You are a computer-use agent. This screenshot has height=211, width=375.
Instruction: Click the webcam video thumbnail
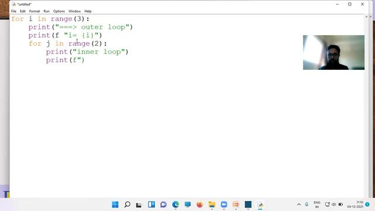point(333,52)
